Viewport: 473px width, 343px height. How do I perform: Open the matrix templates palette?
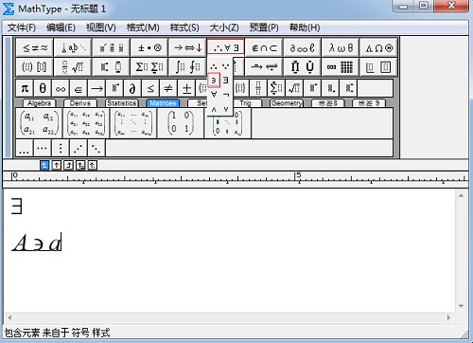click(341, 67)
